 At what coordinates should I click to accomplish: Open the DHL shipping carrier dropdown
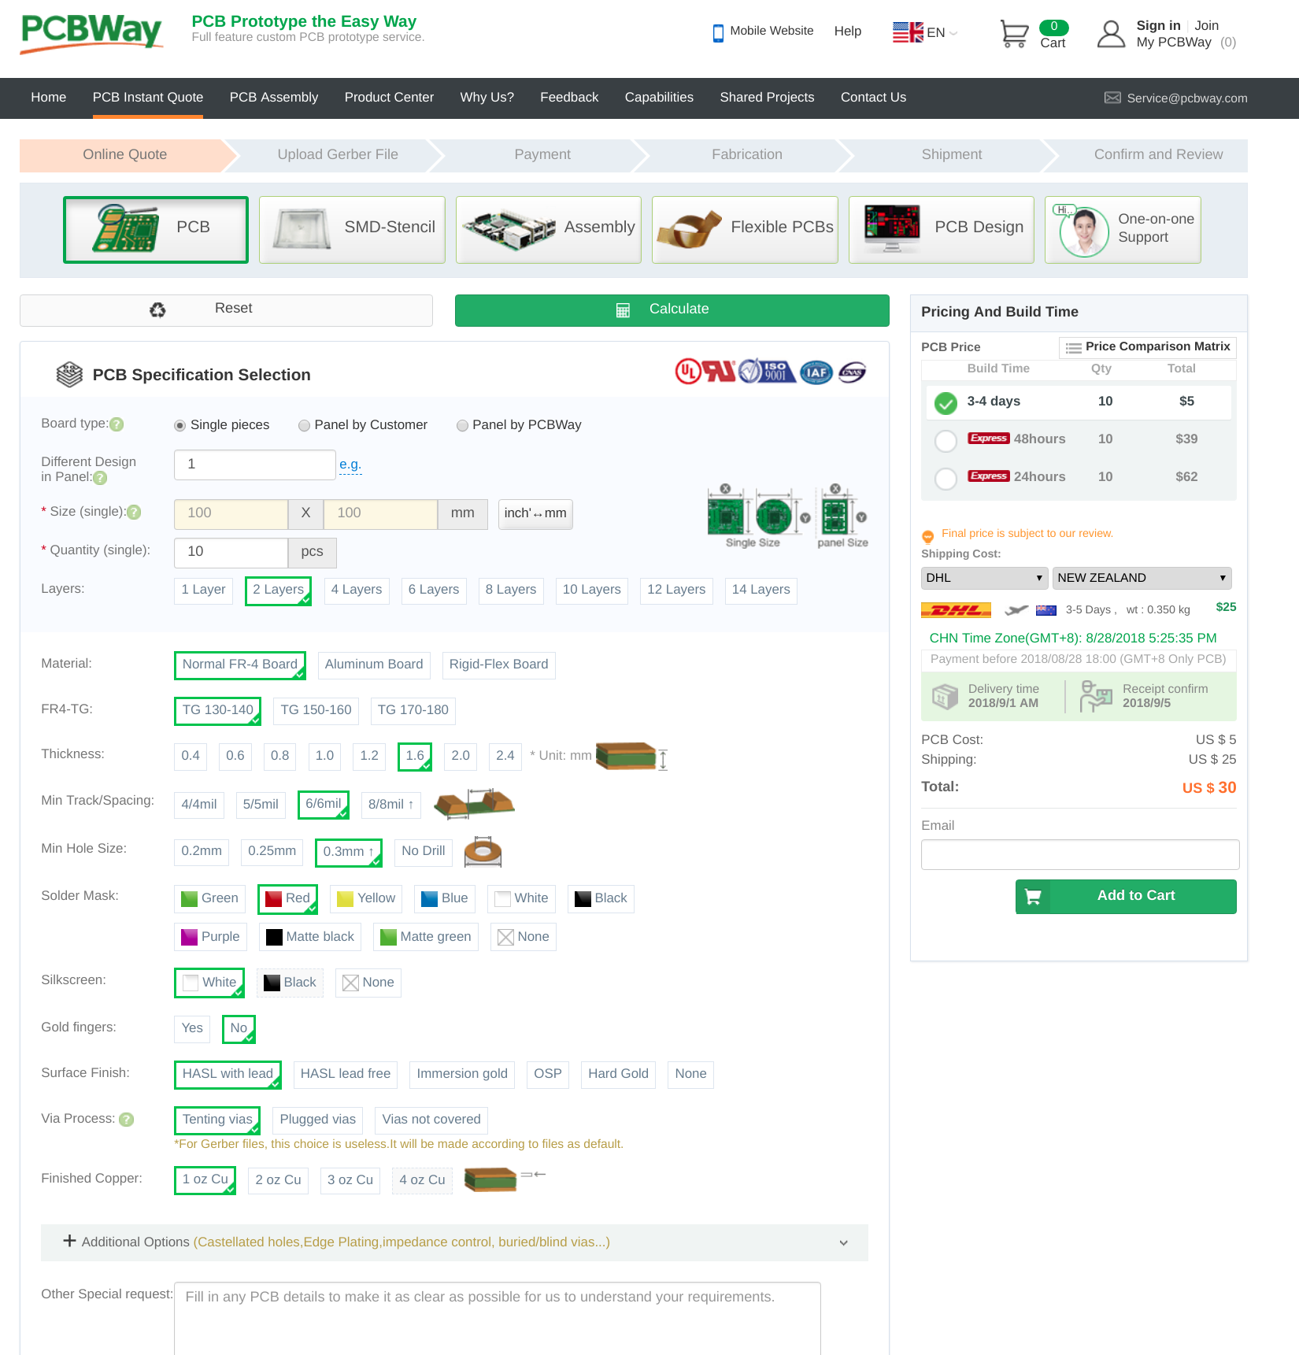[x=983, y=578]
